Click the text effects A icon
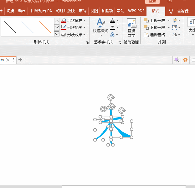195x188 pixels. 112,35
